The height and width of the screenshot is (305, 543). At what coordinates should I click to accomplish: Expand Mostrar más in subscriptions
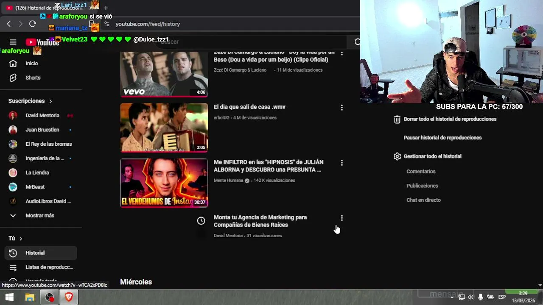coord(41,216)
